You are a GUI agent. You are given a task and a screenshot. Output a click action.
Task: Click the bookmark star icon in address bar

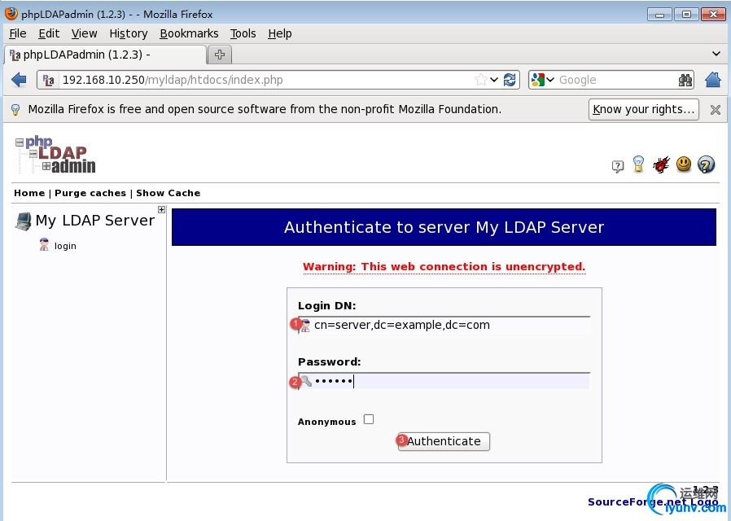[480, 80]
